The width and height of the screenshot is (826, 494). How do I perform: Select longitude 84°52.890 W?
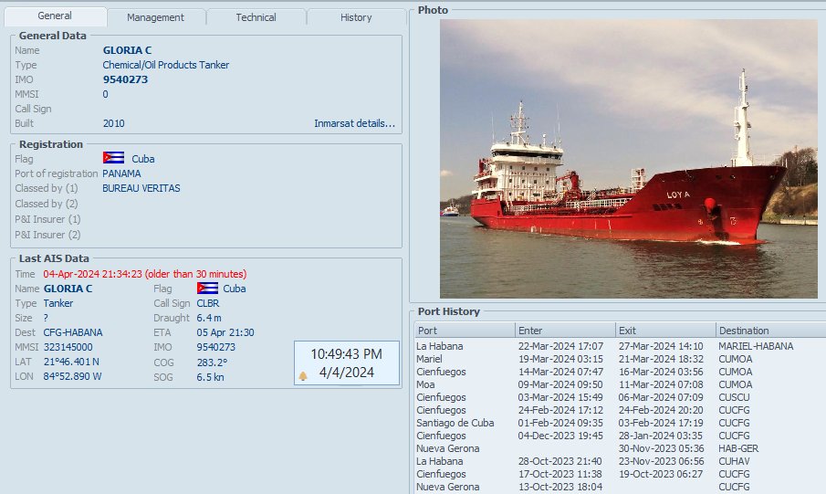pyautogui.click(x=72, y=376)
